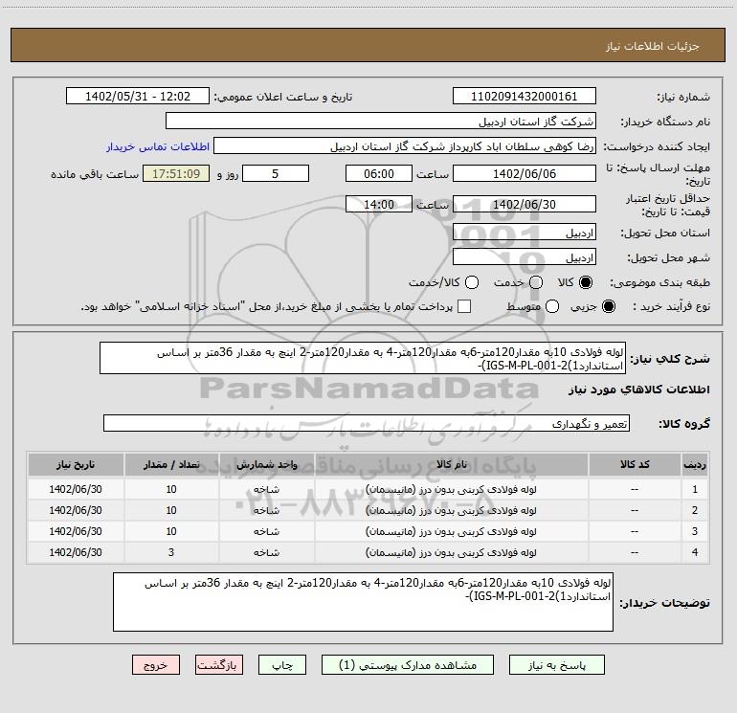Select the کالا/خدمت radio button
The height and width of the screenshot is (713, 737).
click(472, 282)
